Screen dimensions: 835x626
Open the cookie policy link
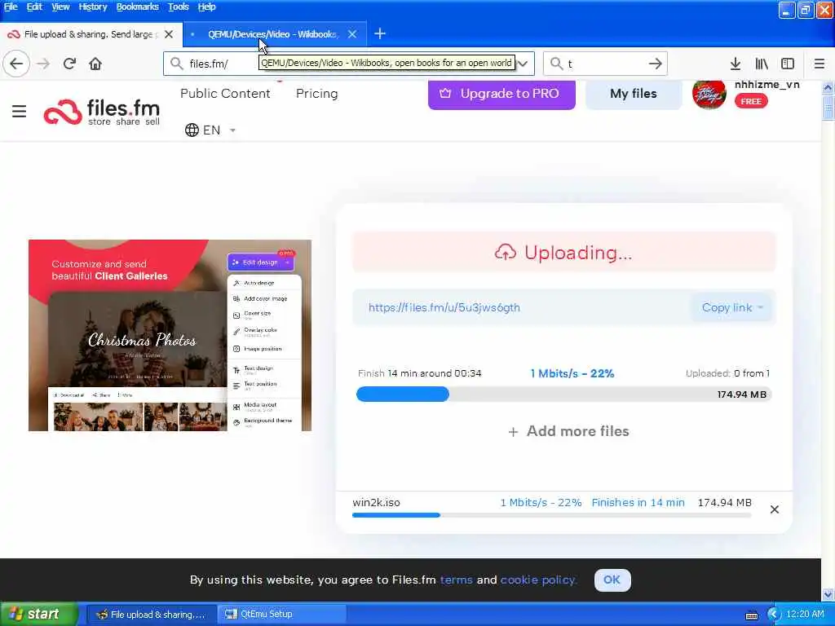click(538, 580)
